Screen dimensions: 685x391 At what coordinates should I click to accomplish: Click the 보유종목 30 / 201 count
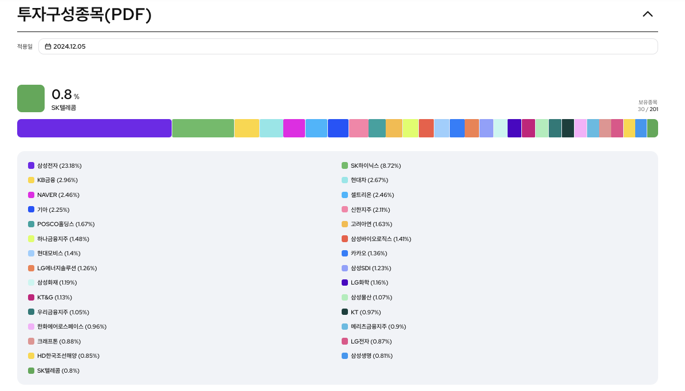[x=647, y=106]
